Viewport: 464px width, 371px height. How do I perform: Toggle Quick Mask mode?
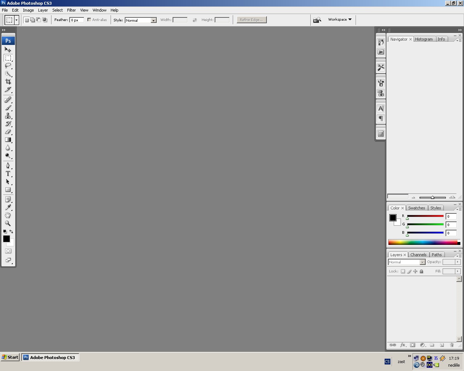[8, 251]
